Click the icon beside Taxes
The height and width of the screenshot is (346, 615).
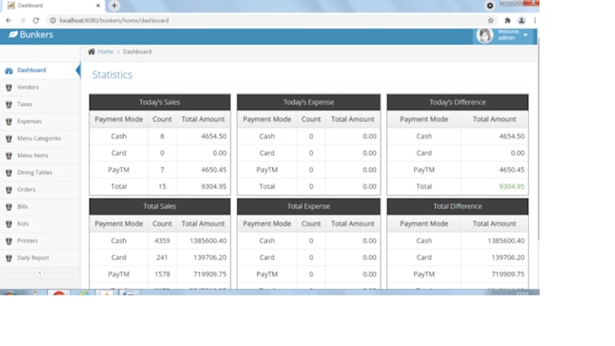tap(9, 105)
